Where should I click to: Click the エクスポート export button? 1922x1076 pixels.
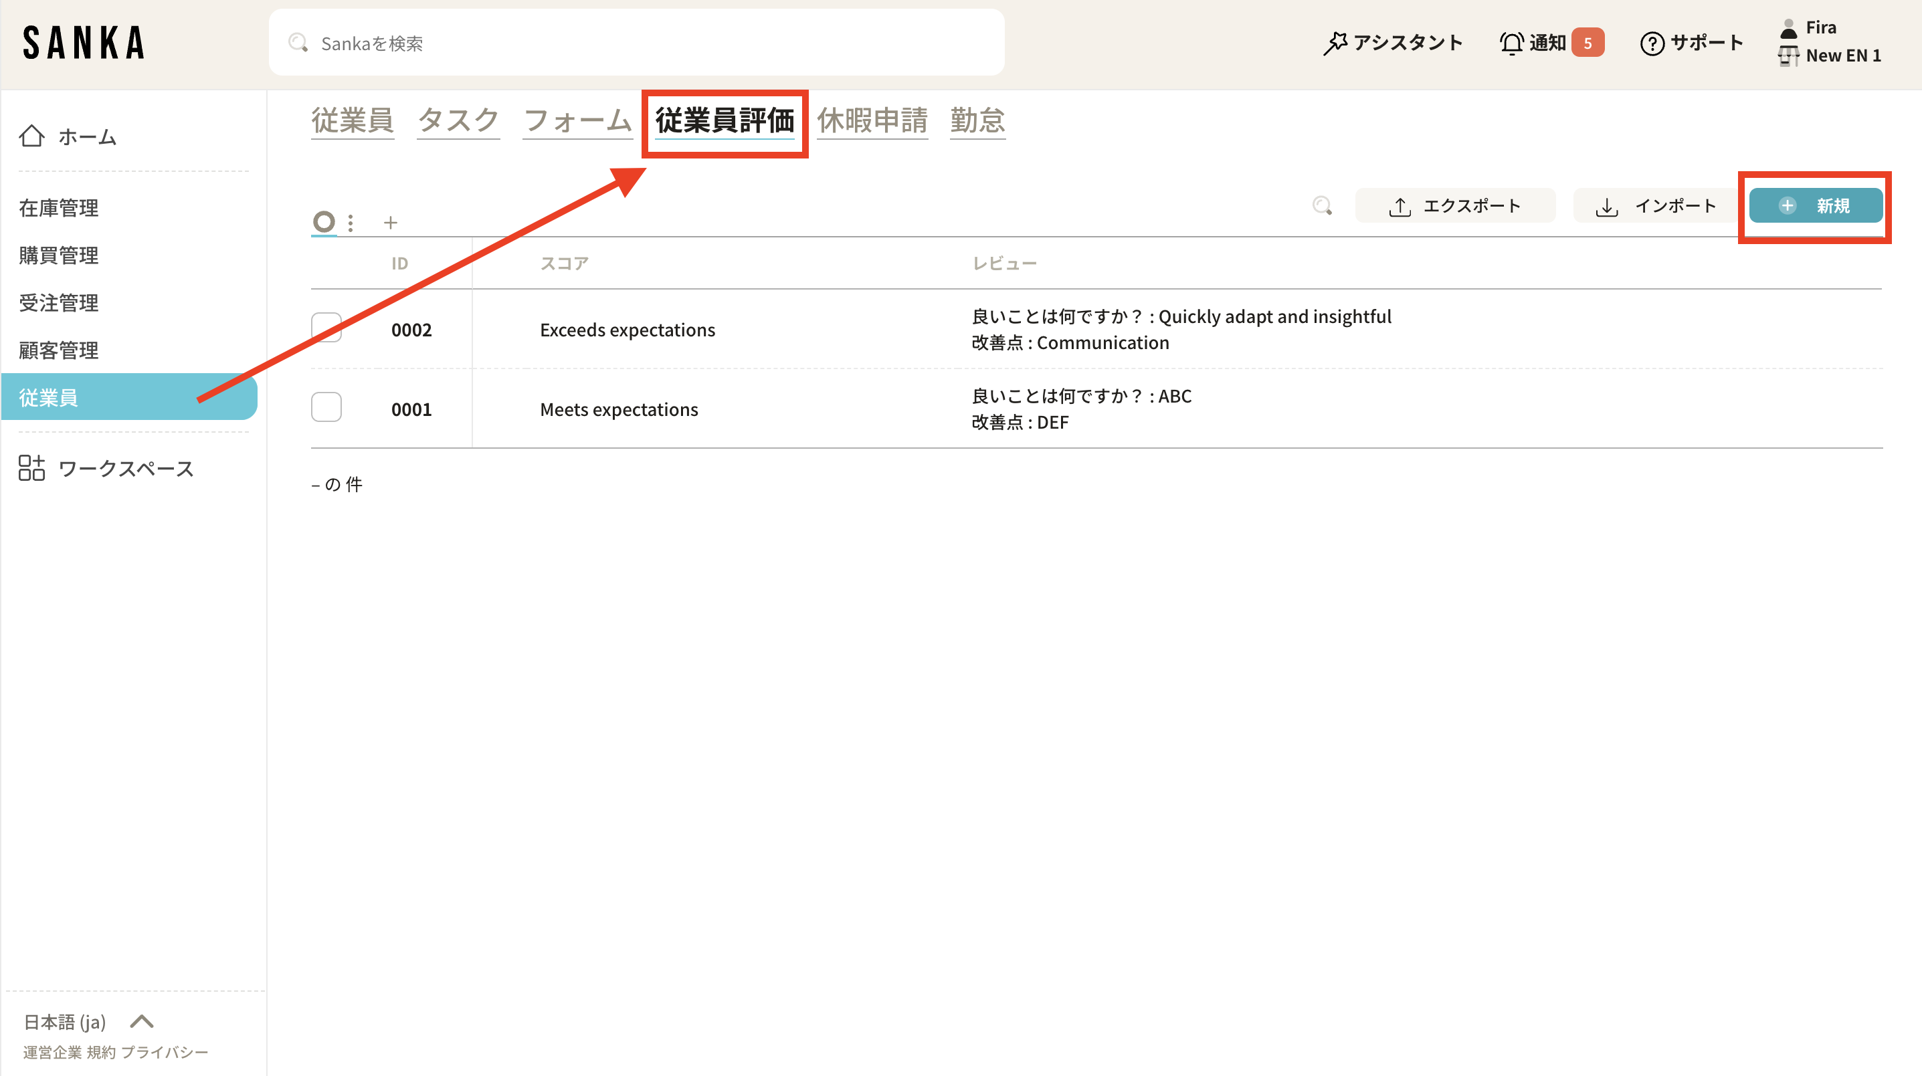coord(1454,206)
